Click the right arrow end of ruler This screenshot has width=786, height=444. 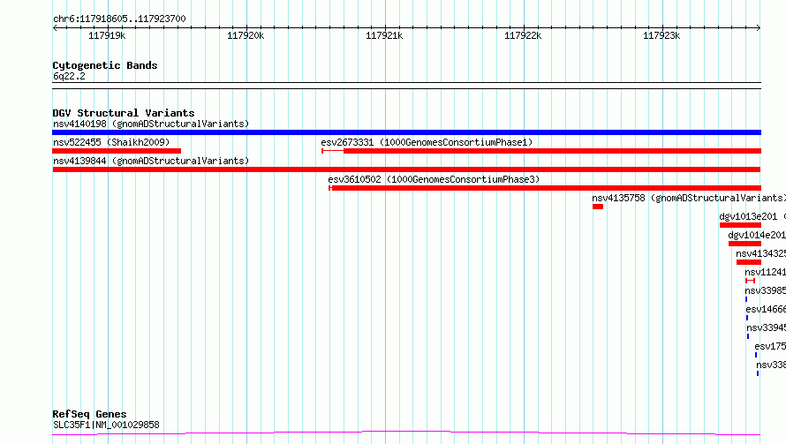(x=759, y=28)
